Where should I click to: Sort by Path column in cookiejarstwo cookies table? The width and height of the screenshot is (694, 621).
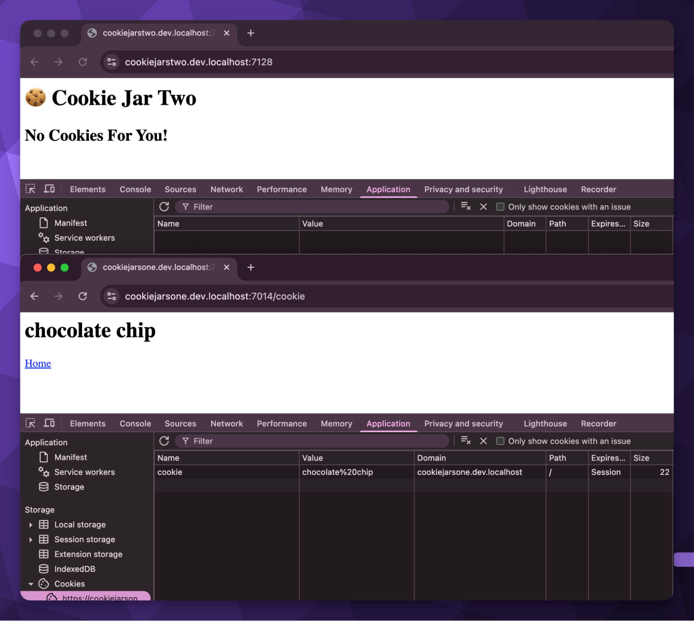567,224
